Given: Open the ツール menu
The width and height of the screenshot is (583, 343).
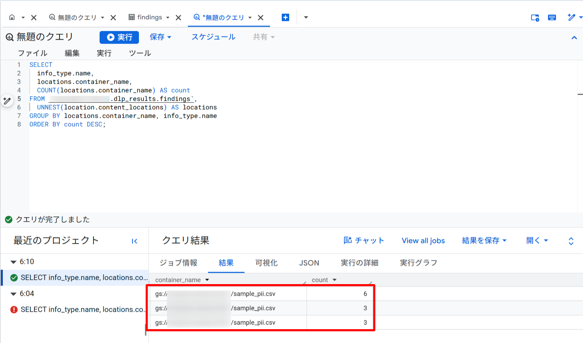Looking at the screenshot, I should (x=140, y=53).
